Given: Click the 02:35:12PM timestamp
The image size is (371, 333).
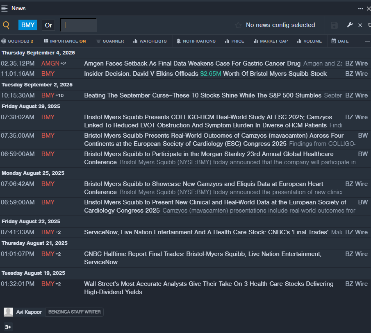Looking at the screenshot, I should pyautogui.click(x=18, y=63).
